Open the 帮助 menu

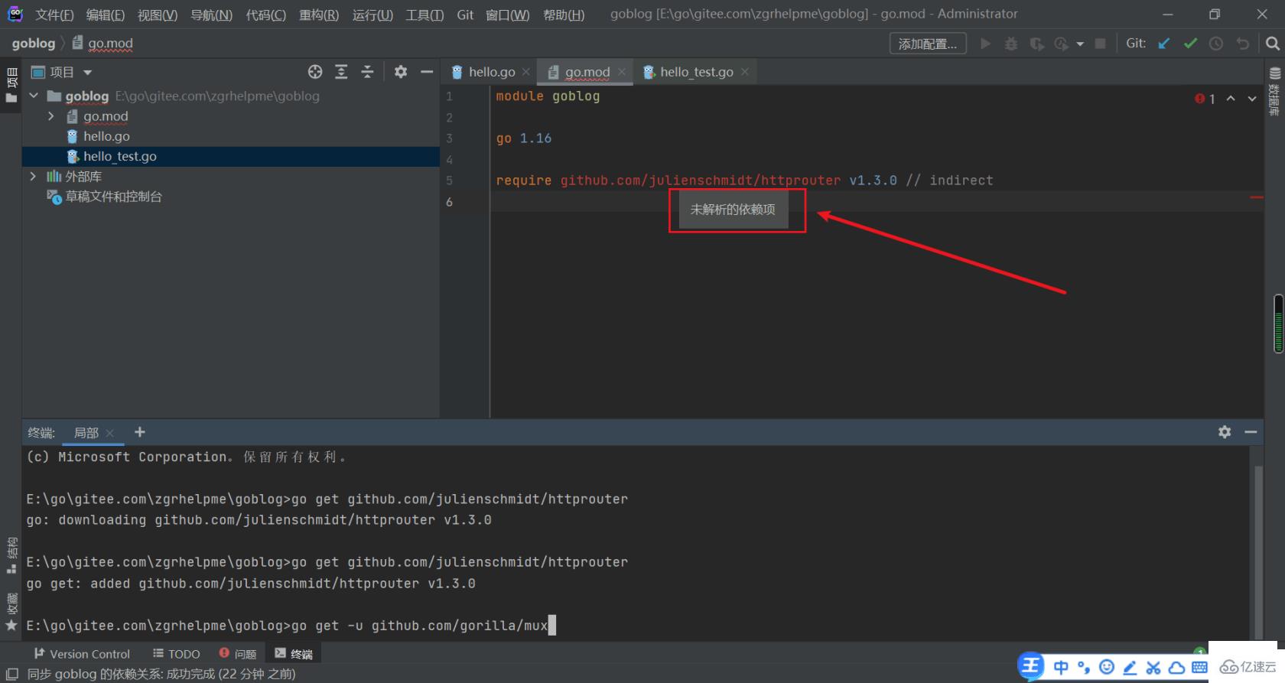pos(564,15)
